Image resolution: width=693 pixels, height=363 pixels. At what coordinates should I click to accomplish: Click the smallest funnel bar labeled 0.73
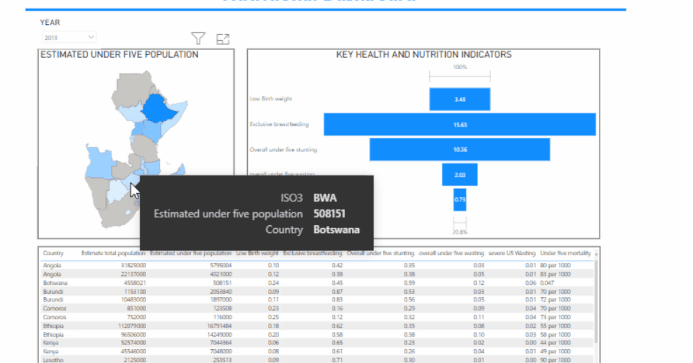pyautogui.click(x=460, y=199)
